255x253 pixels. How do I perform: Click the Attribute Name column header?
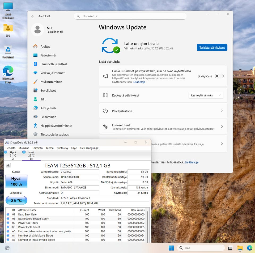(x=45, y=210)
